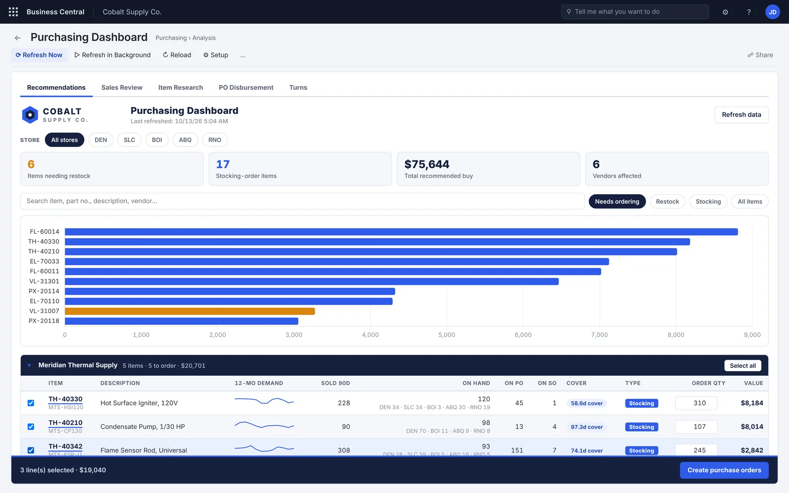
Task: Click Create purchase orders button
Action: 724,470
